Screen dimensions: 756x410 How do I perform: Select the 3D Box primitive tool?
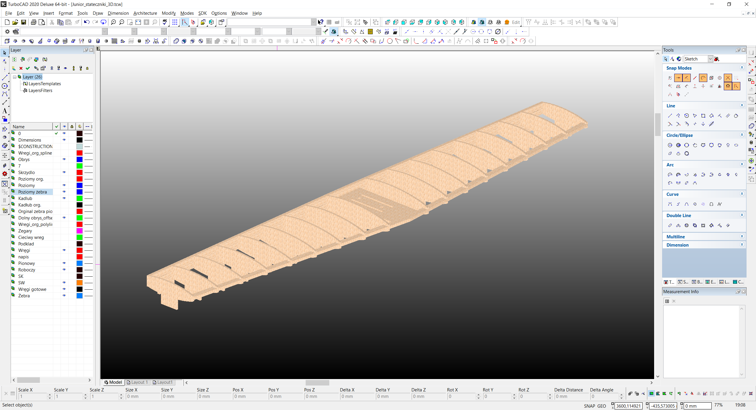click(x=7, y=41)
